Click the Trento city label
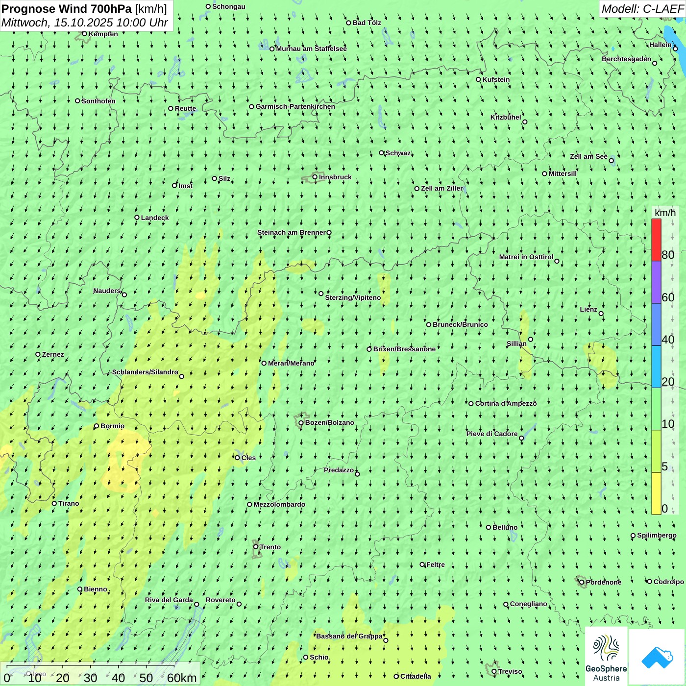The height and width of the screenshot is (686, 686). [x=270, y=547]
